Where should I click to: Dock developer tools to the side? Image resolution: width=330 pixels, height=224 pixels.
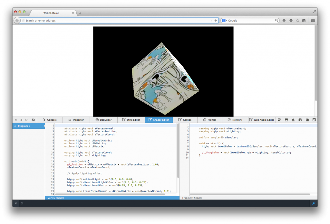click(x=21, y=120)
